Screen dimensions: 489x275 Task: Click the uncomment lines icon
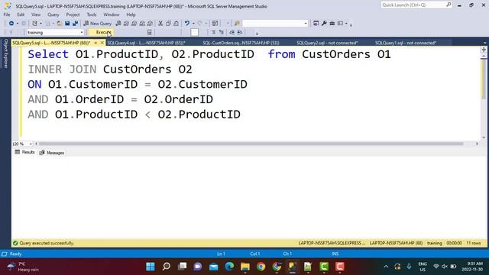pos(221,32)
